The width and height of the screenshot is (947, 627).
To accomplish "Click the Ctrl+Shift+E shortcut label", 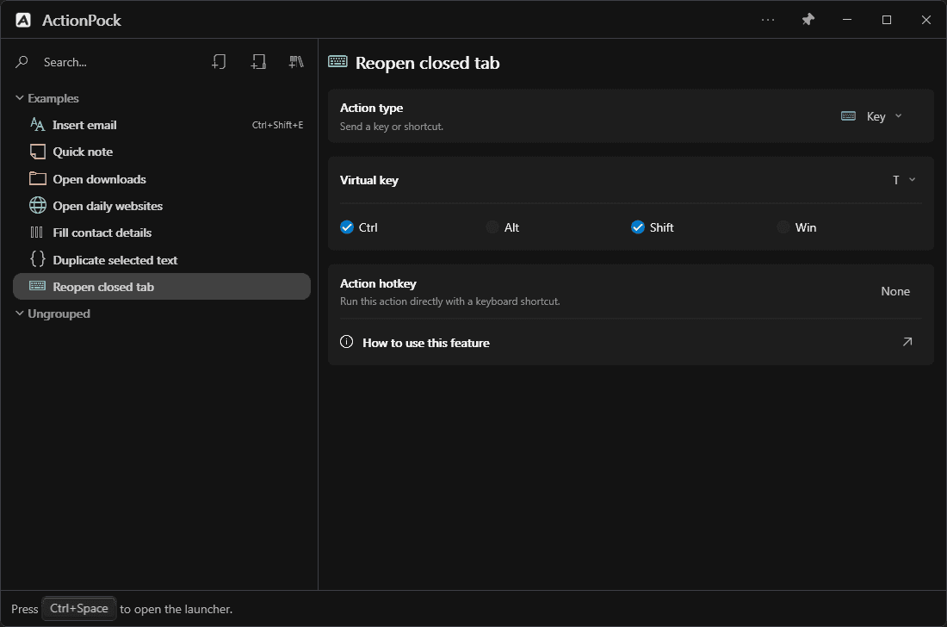I will tap(277, 125).
